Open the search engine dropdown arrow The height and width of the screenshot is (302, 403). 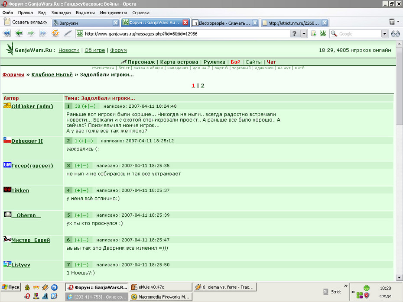tap(384, 34)
